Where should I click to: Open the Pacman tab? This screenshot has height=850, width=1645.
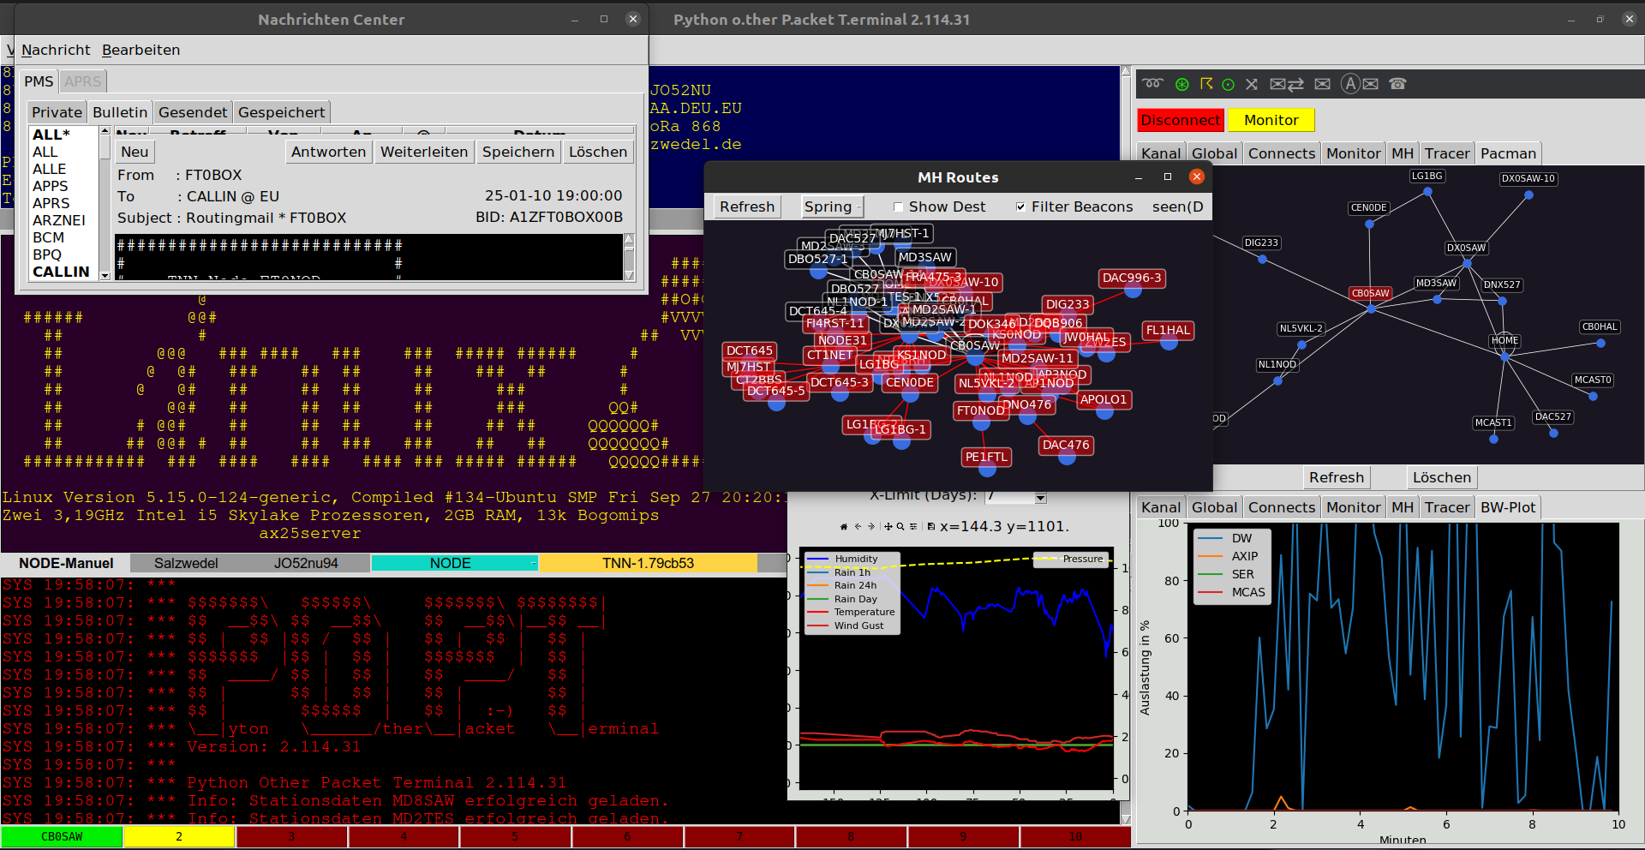pyautogui.click(x=1508, y=153)
